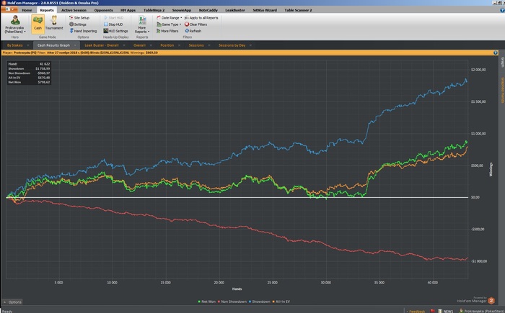The image size is (505, 313).
Task: Select Cash game mode
Action: click(38, 24)
